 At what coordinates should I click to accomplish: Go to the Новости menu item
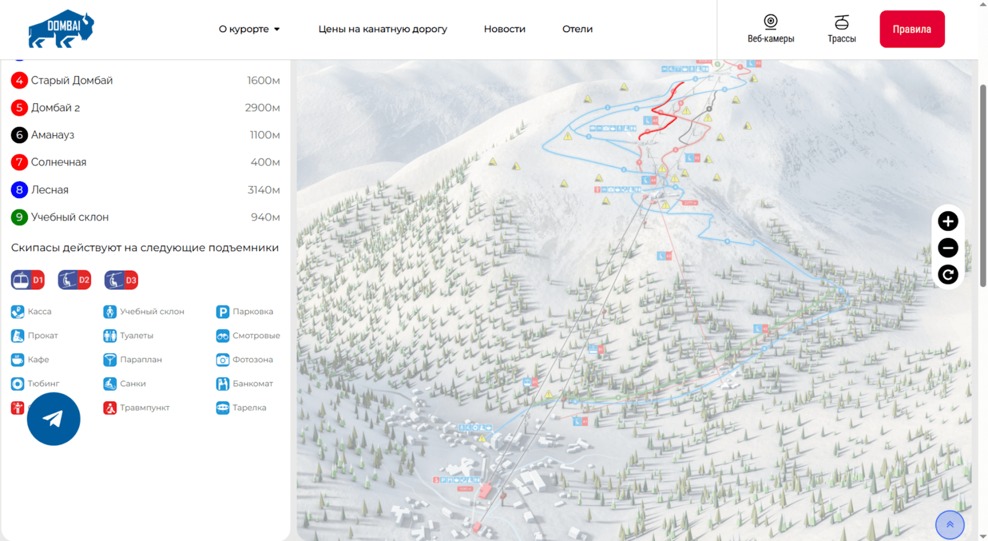click(504, 29)
